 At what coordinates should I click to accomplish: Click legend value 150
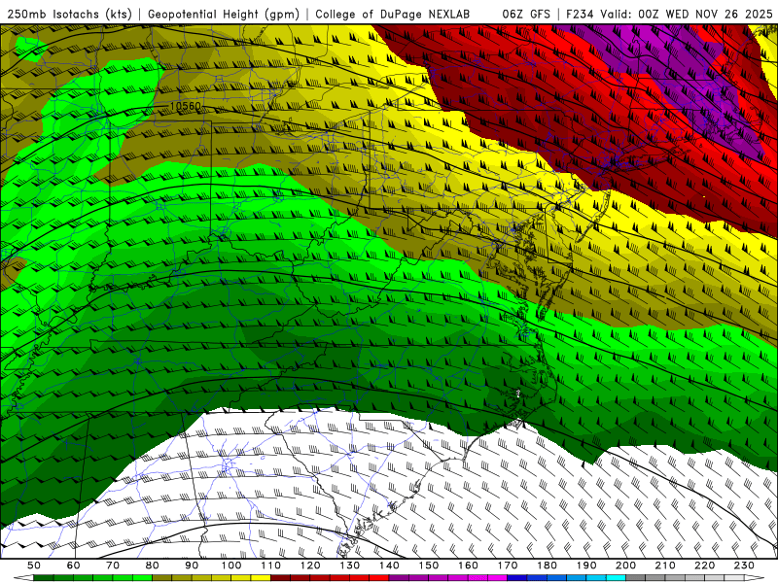(428, 566)
